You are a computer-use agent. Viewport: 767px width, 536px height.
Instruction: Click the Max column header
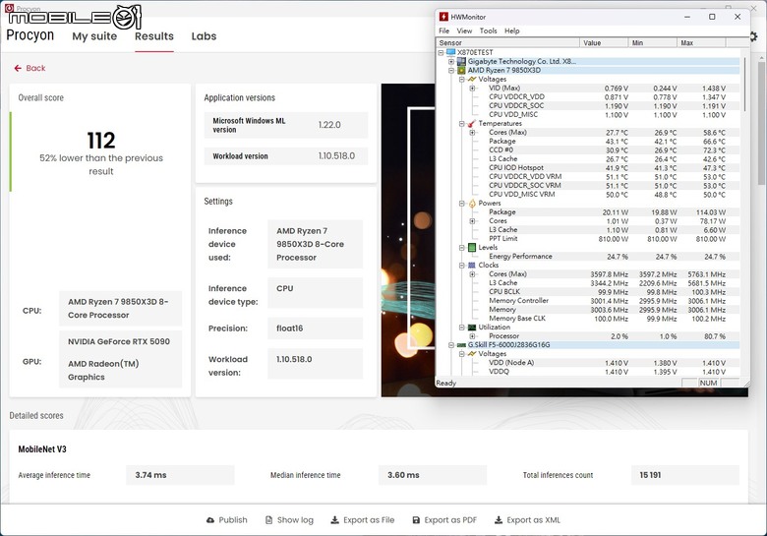click(x=701, y=43)
